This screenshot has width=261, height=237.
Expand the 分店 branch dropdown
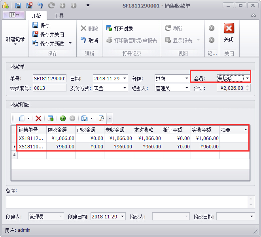click(187, 78)
